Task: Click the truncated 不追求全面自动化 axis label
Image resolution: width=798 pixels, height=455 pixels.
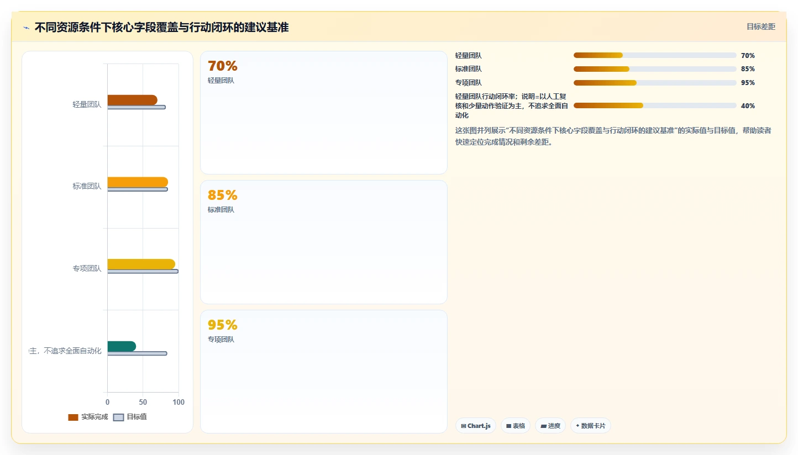Action: (x=65, y=351)
